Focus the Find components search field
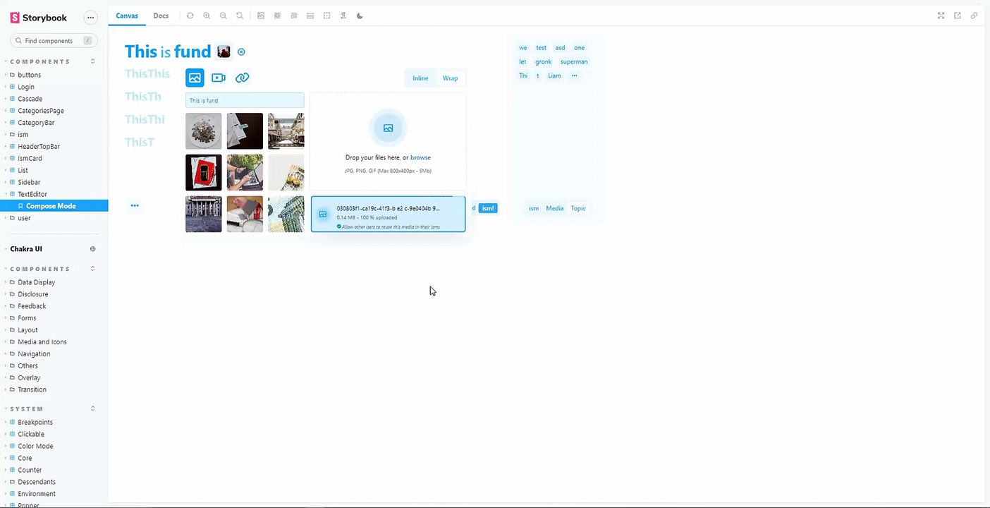 coord(54,41)
